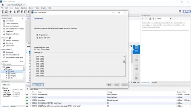Viewport: 191px width, 107px height.
Task: Toggle automatic context help icon in SQL Additions
Action: coord(153,18)
